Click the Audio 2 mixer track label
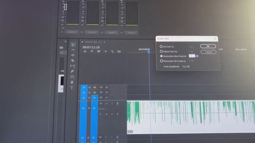Viewport: 255px width, 143px height. tap(92, 32)
